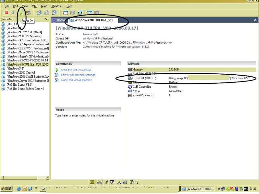Click the system clock showing 01:25
Viewport: 259px width, 194px height.
[253, 189]
